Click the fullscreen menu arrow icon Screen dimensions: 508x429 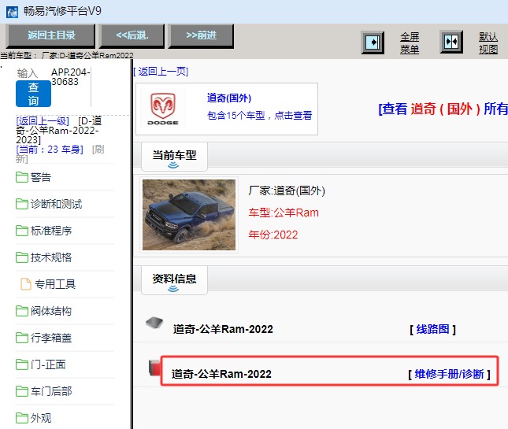coord(373,43)
